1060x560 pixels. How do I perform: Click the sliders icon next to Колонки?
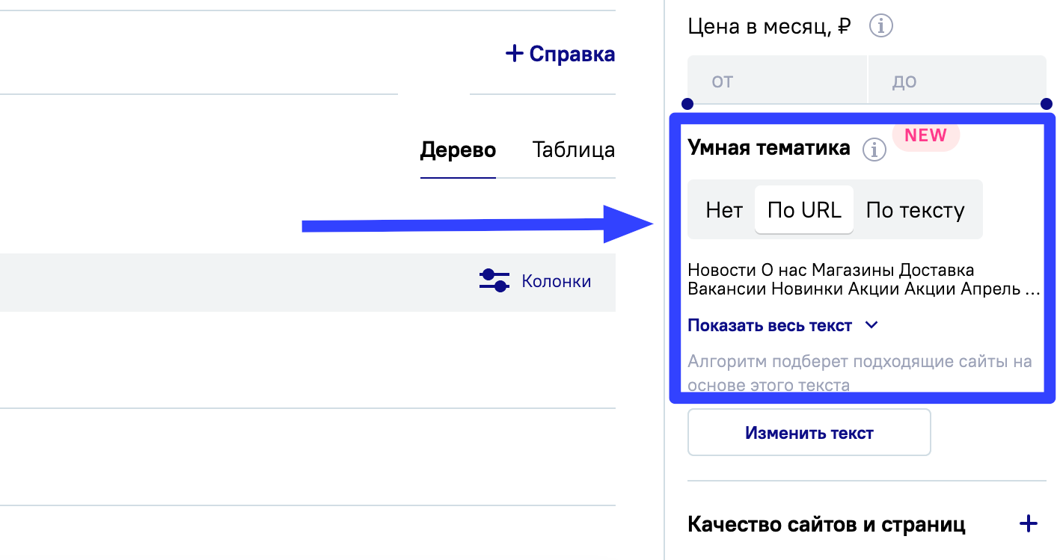tap(494, 281)
